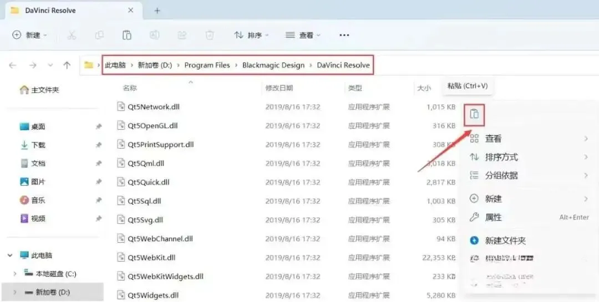The height and width of the screenshot is (302, 599).
Task: Sort by 类型 column header
Action: coord(355,88)
